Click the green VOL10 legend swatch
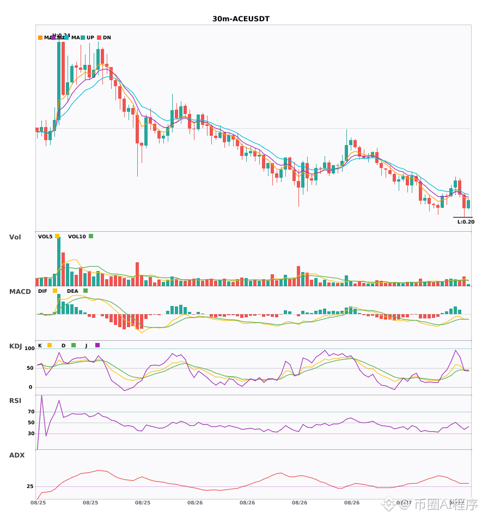This screenshot has height=518, width=482. [91, 236]
